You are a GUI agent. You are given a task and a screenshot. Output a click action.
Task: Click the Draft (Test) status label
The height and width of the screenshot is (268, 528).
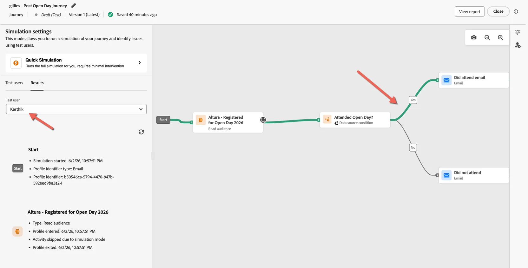click(51, 15)
